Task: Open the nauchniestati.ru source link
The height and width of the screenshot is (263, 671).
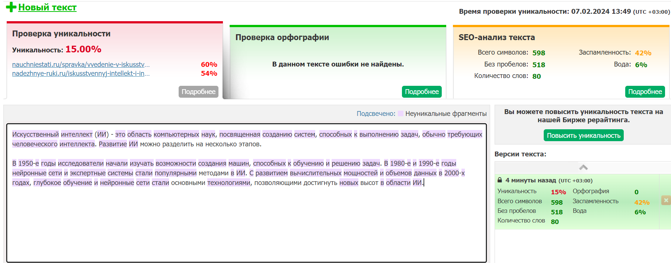Action: point(81,65)
